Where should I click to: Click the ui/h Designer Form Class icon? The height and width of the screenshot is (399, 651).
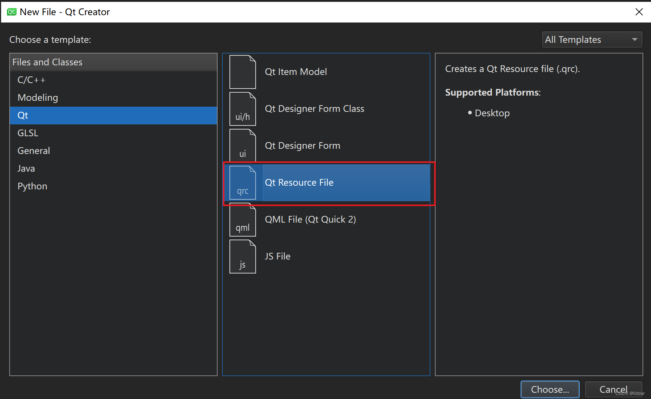tap(243, 109)
